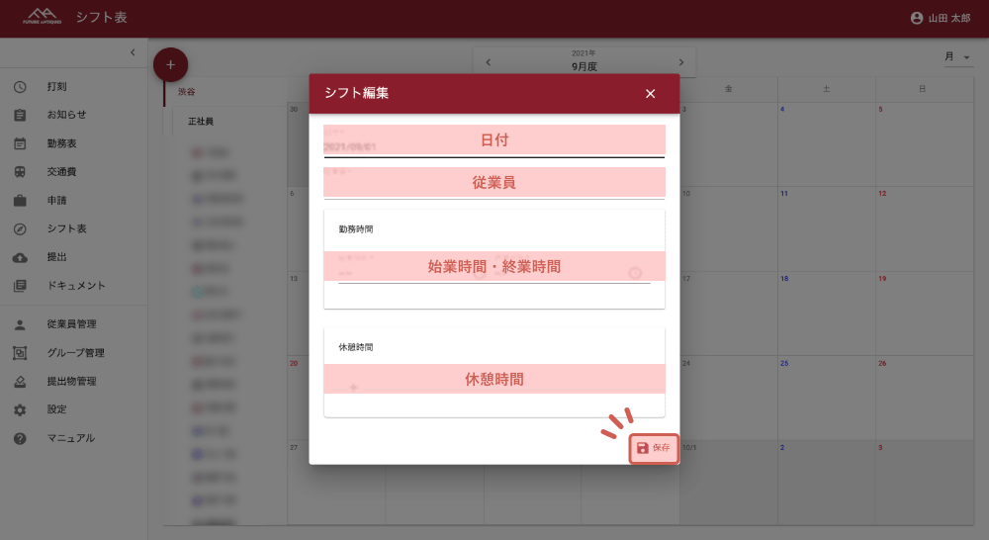Open 山田 太郎 user account menu
Image resolution: width=989 pixels, height=540 pixels.
[943, 18]
